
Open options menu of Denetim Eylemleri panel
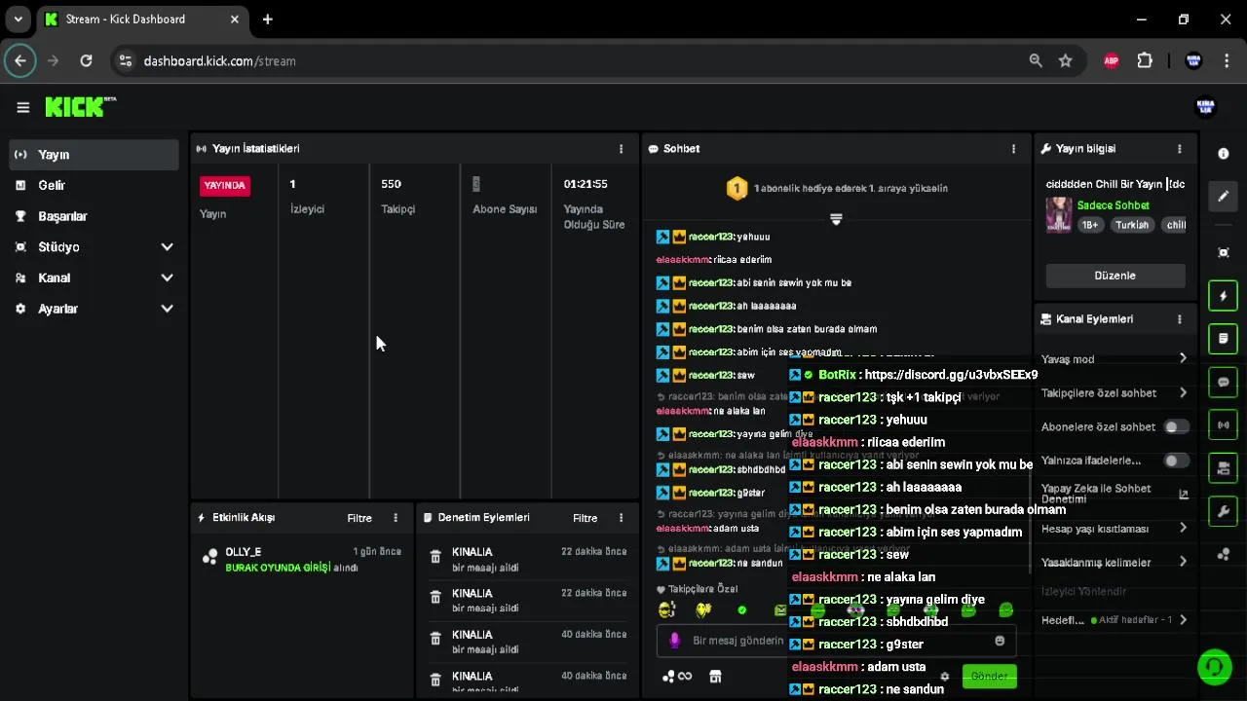pos(621,518)
